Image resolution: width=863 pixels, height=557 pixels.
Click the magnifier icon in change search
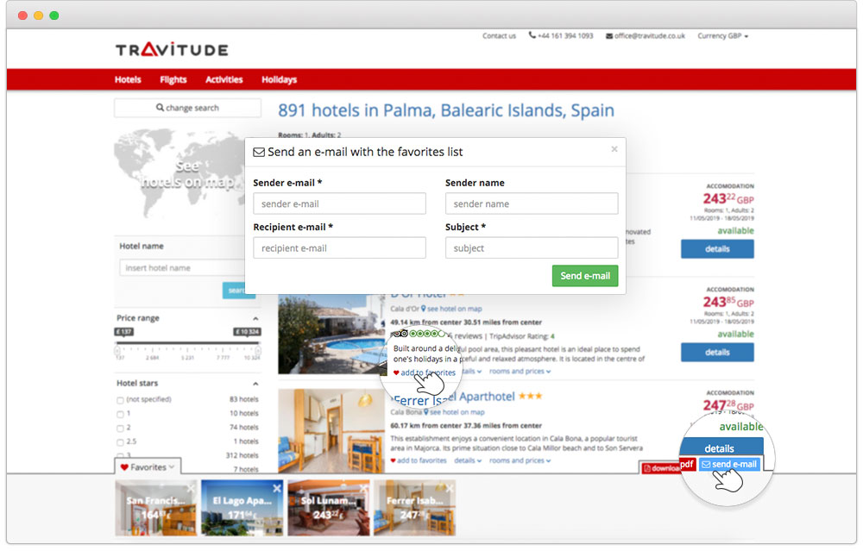tap(160, 107)
